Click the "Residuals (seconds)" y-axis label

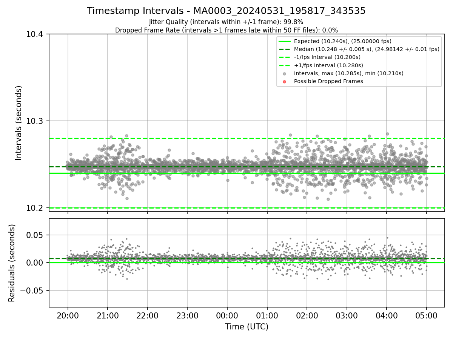[x=12, y=263]
